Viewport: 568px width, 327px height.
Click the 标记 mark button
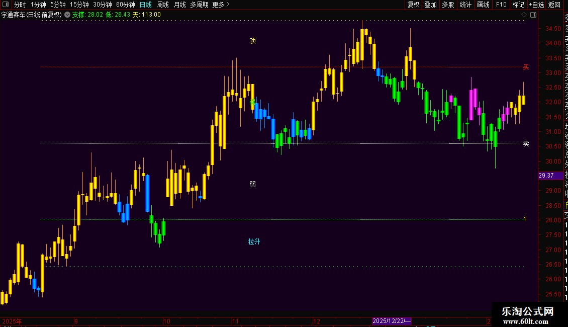pos(518,5)
